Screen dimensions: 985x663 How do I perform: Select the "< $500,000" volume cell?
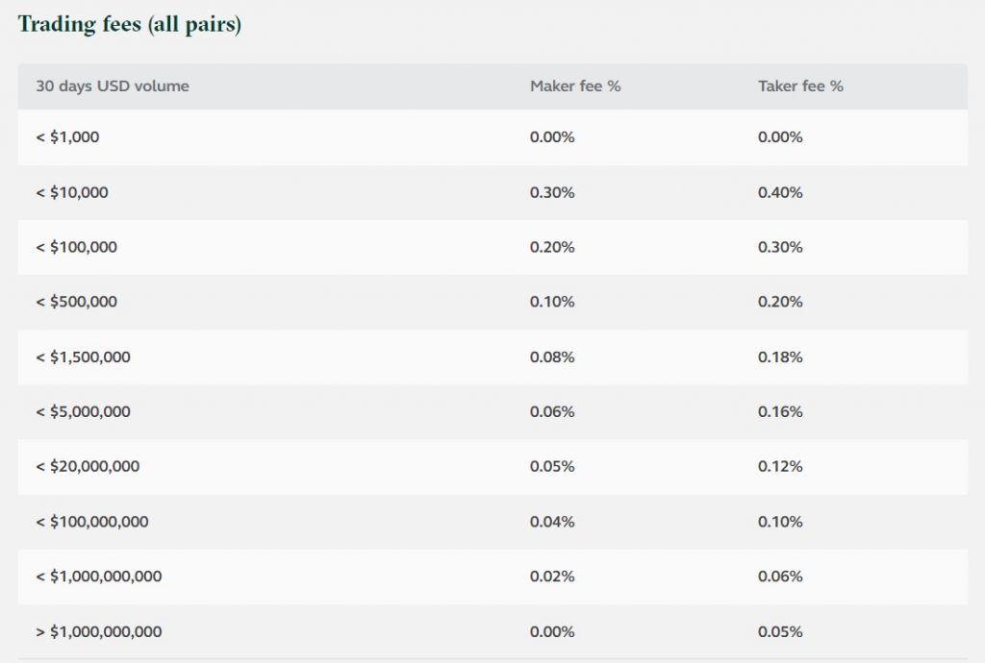[x=77, y=302]
